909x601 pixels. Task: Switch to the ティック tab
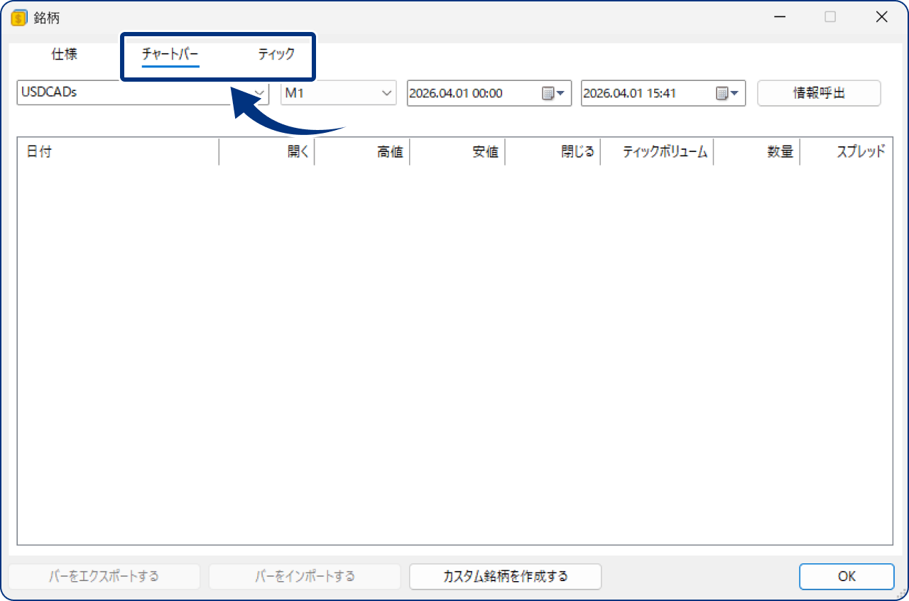(276, 54)
